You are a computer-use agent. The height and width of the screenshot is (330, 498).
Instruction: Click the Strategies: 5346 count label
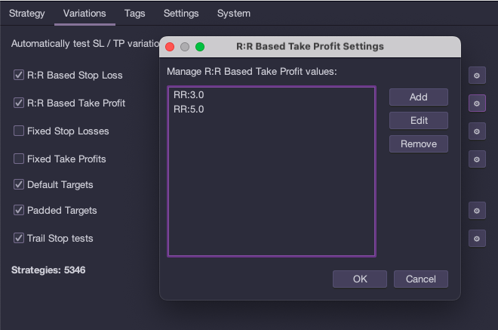[x=48, y=270]
